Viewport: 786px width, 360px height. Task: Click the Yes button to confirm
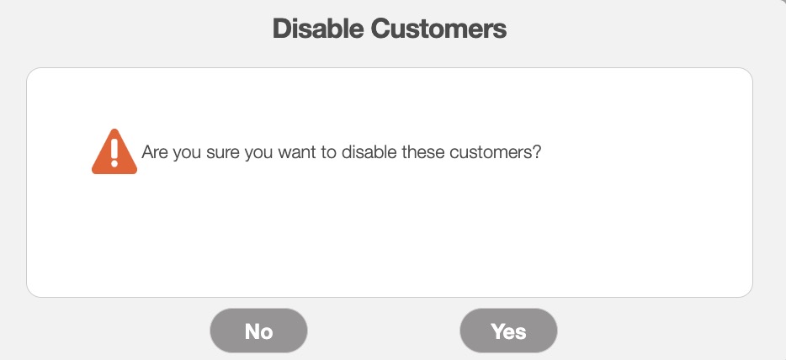pos(508,331)
